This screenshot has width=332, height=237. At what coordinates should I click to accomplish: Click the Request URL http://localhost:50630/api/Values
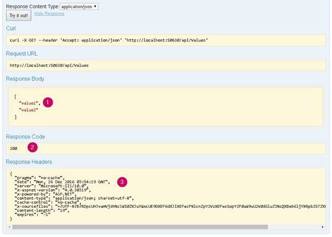pos(49,65)
